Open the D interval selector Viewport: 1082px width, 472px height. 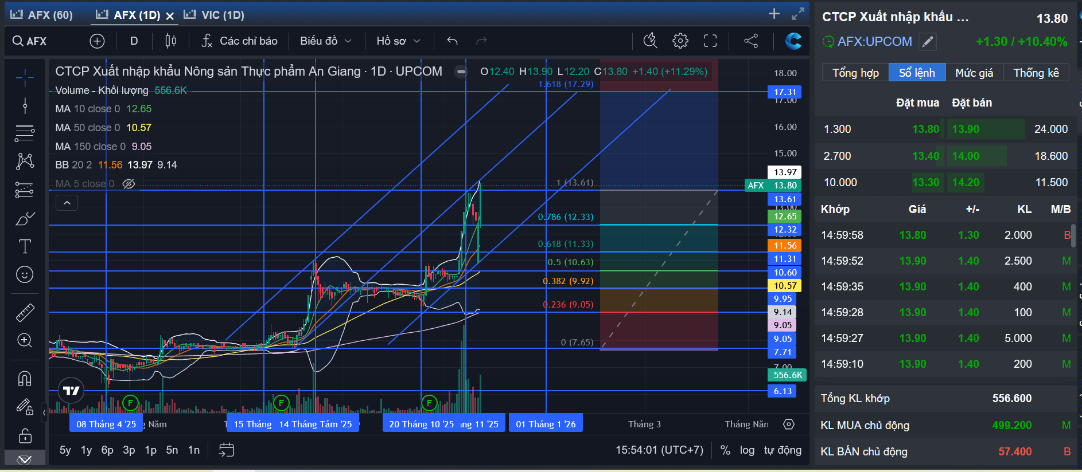pyautogui.click(x=134, y=41)
